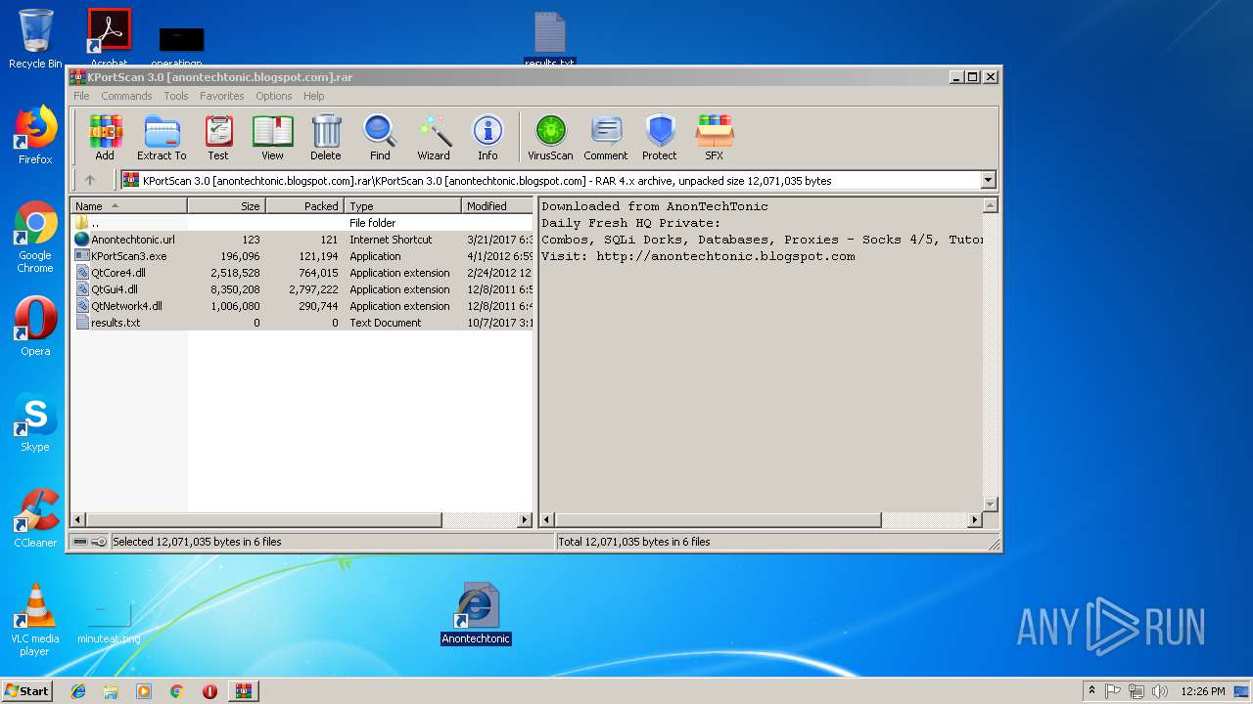
Task: Open Internet Explorer from taskbar
Action: pyautogui.click(x=78, y=691)
